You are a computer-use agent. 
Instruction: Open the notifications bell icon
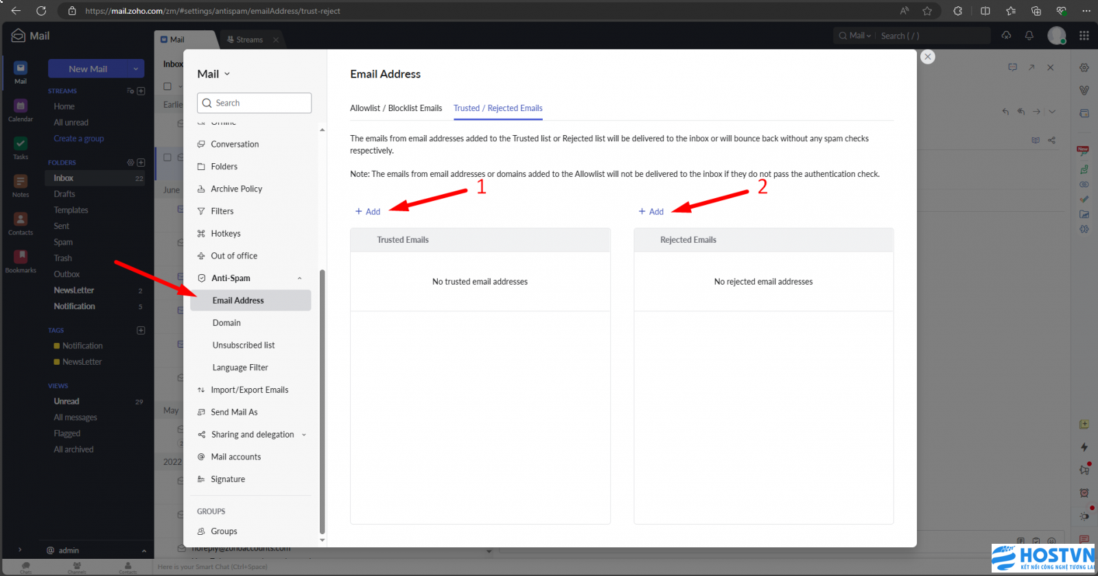[1029, 36]
